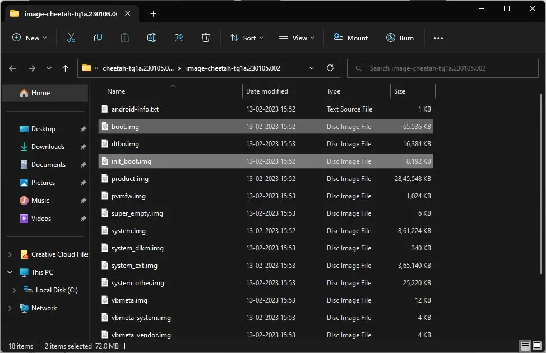Screen dimensions: 546x353
Task: Select the vbmeta.img file
Action: (129, 300)
